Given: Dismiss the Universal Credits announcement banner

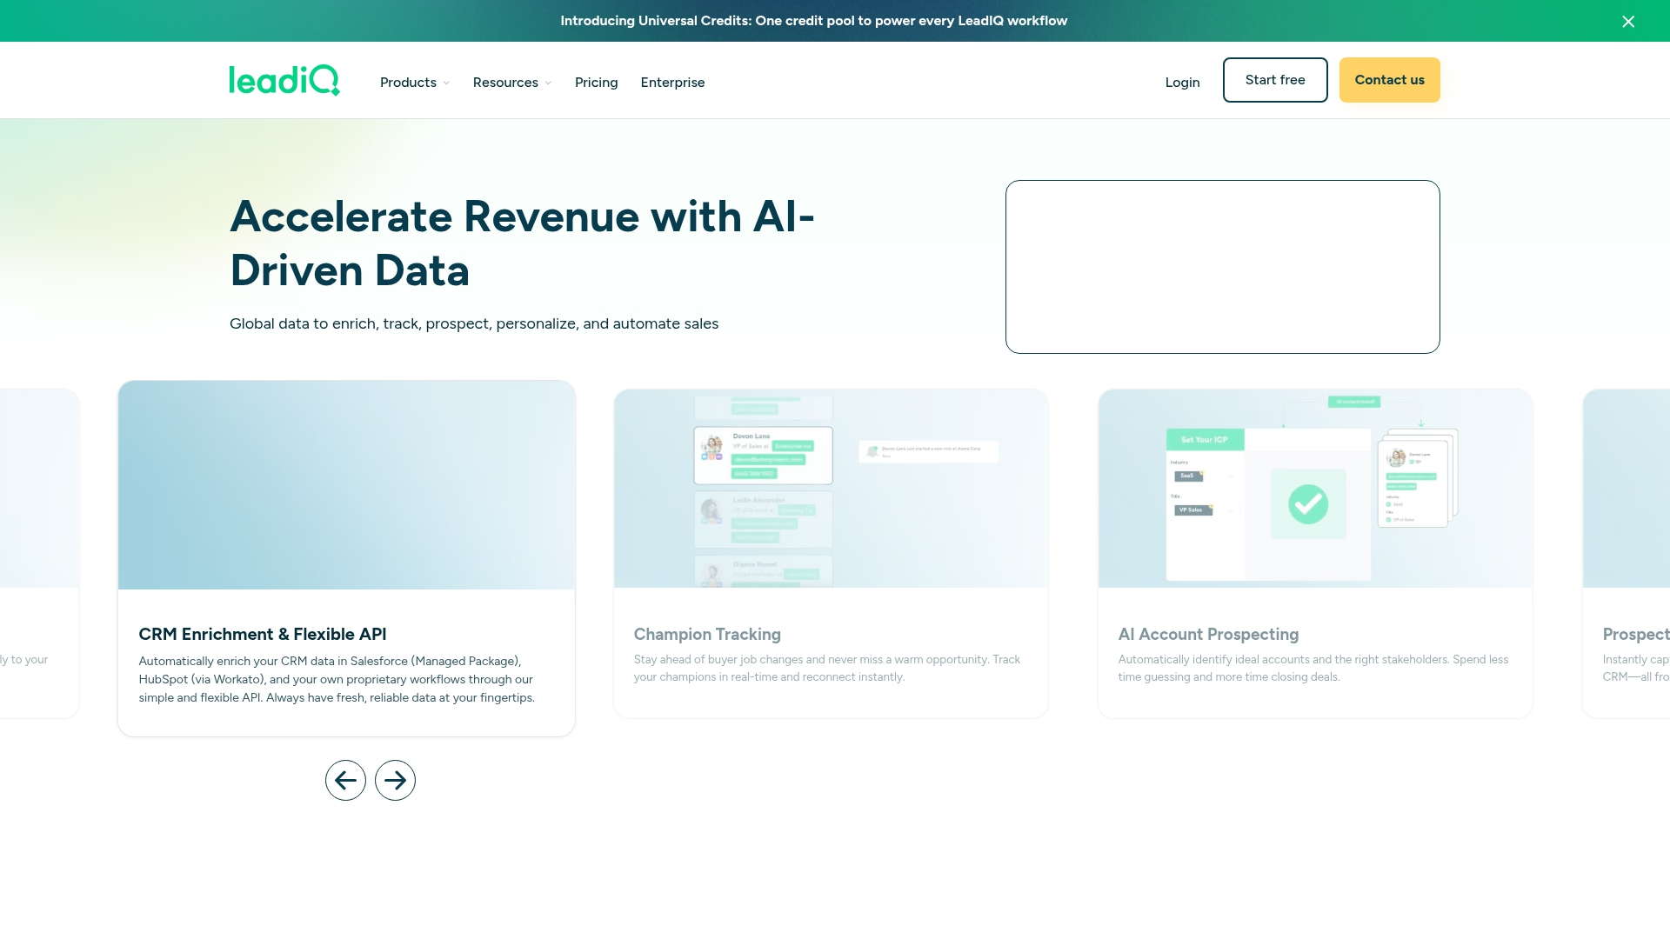Looking at the screenshot, I should [x=1628, y=22].
